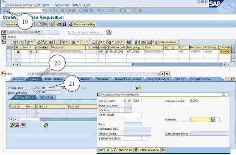Open the document type dropdown beside cart icon
Image resolution: width=236 pixels, height=155 pixels.
tap(39, 32)
